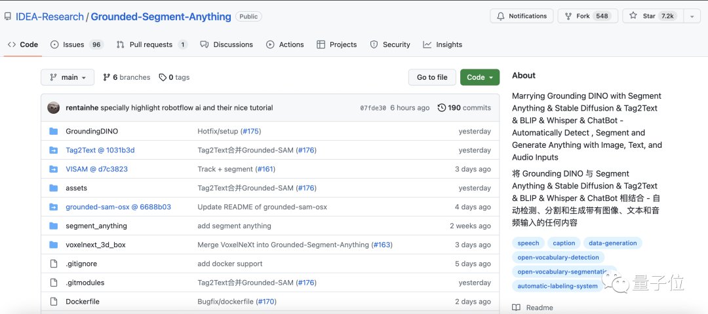The image size is (708, 314).
Task: Fork the repository with Fork button
Action: tap(588, 16)
